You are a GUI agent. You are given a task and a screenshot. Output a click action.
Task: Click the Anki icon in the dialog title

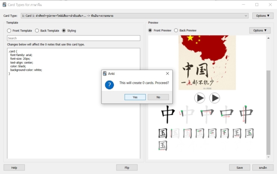[x=105, y=74]
